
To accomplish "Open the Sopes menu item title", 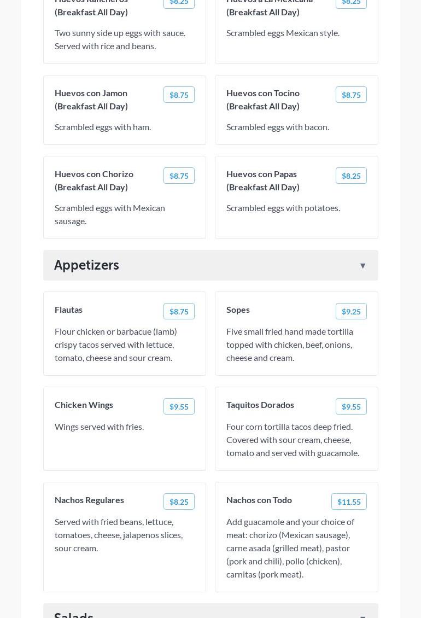I will click(x=238, y=310).
